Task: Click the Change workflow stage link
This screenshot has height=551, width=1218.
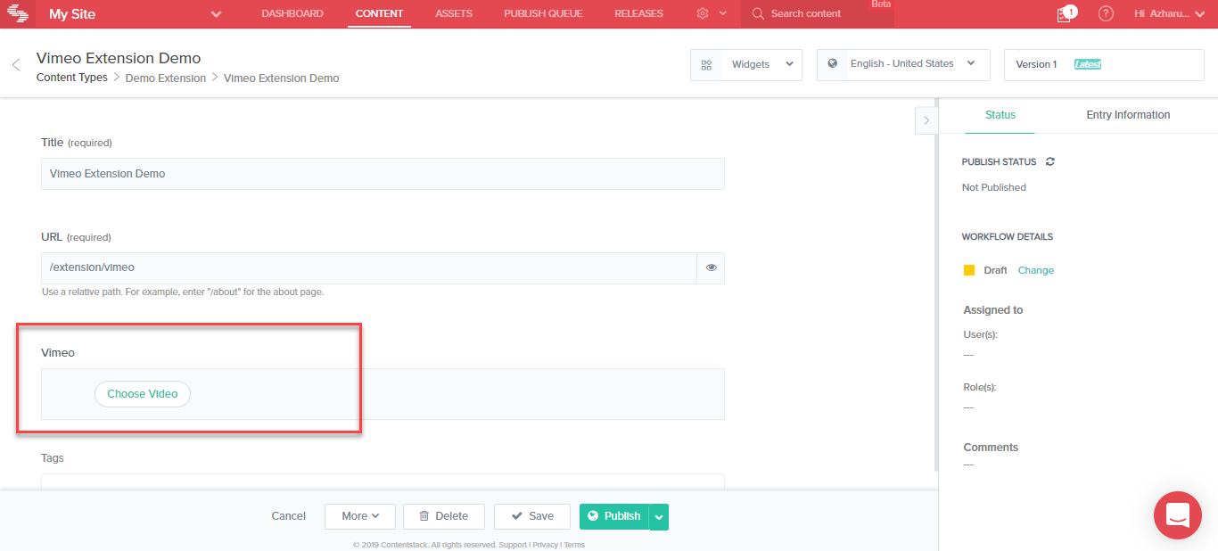Action: point(1036,270)
